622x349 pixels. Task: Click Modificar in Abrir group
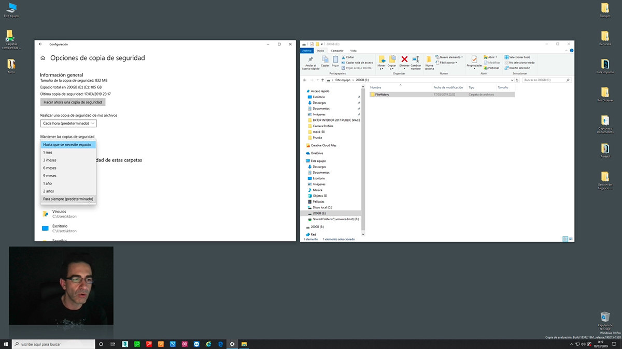coord(492,63)
